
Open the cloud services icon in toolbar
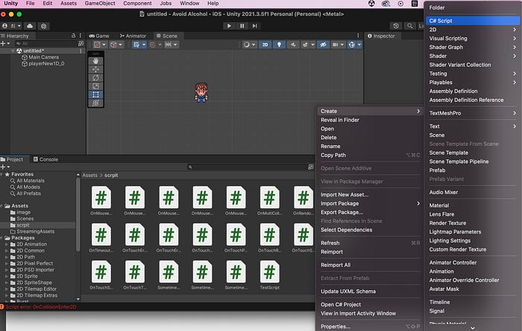(x=30, y=26)
